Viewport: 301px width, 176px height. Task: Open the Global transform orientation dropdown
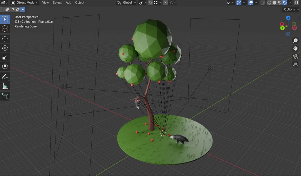[x=127, y=3]
